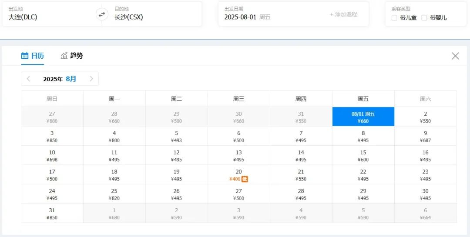Viewport: 470px width, 237px height.
Task: Click the trend chart icon on 趋势 tab
Action: 64,56
